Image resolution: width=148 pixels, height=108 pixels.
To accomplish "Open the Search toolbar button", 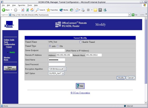I will point(40,10).
